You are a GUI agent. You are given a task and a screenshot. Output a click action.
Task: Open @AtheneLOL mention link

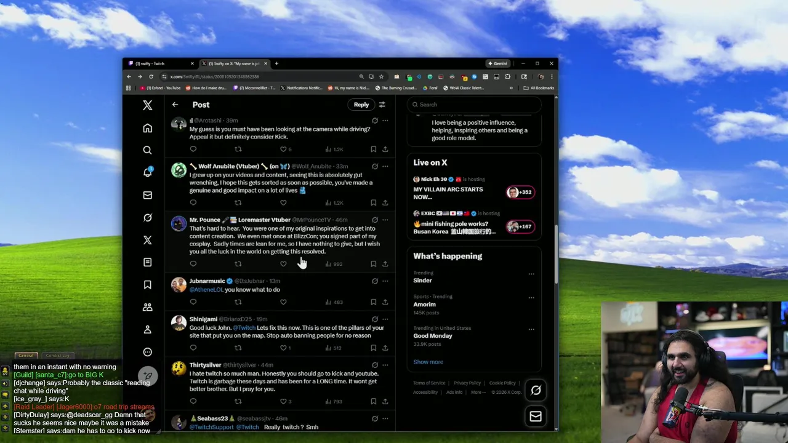pyautogui.click(x=206, y=290)
